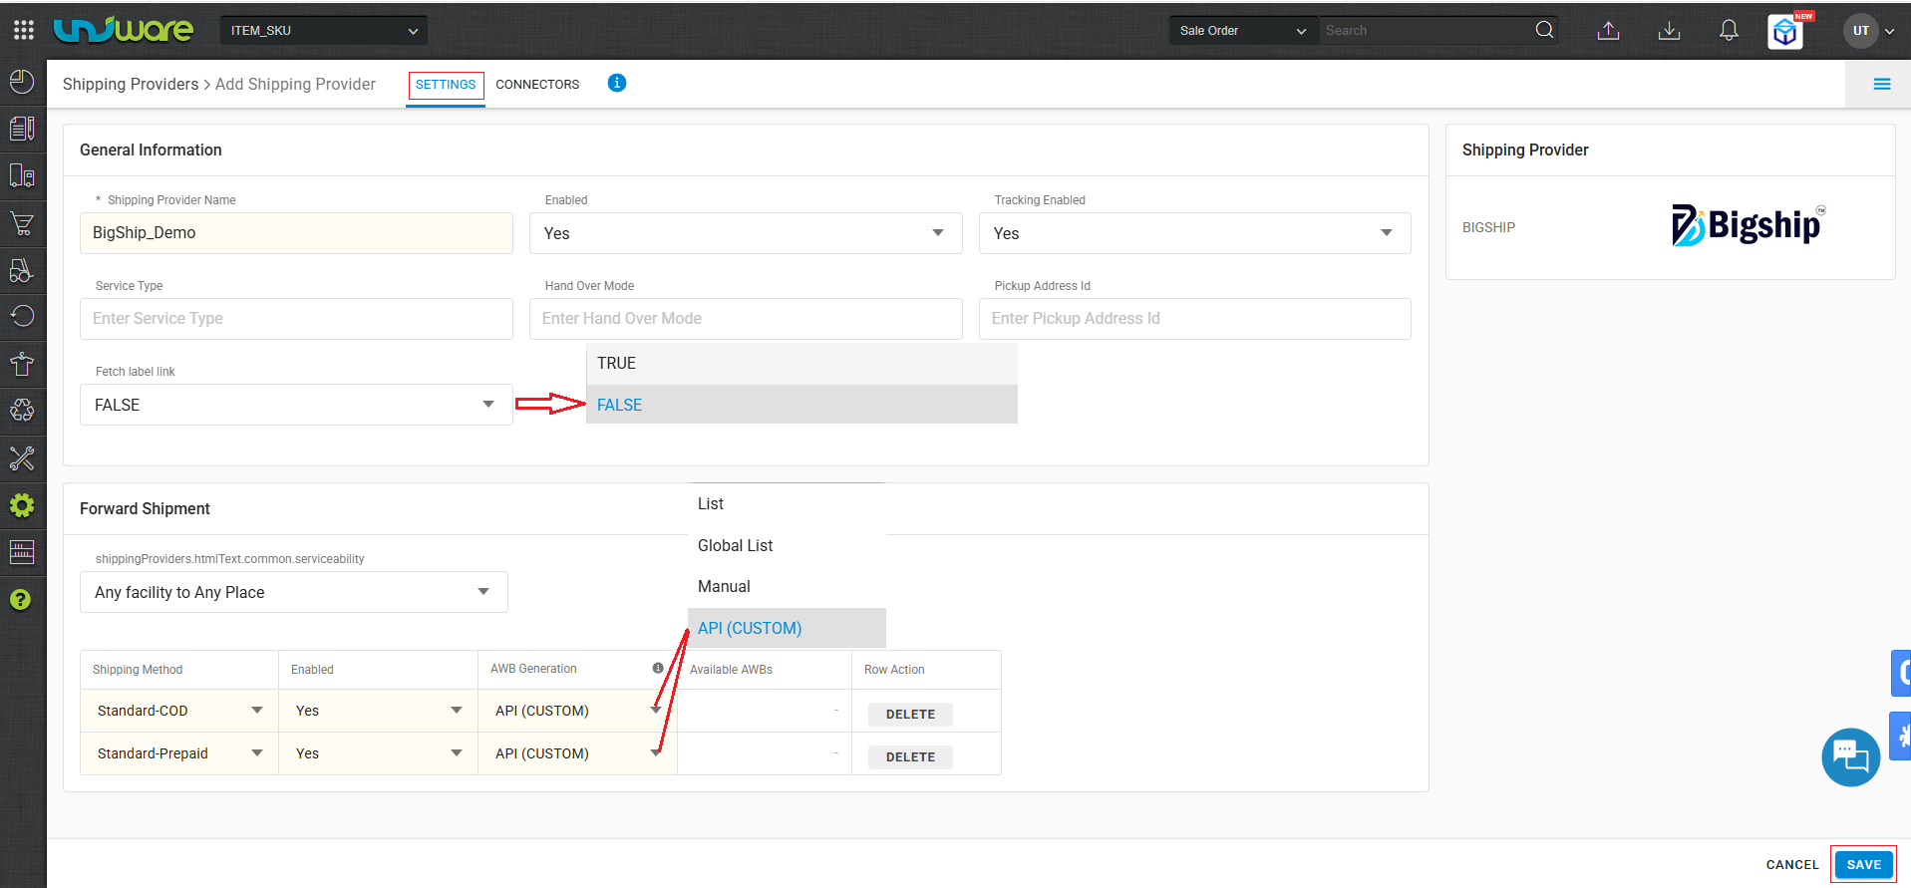Click the download icon in top bar
This screenshot has width=1911, height=888.
(1669, 31)
